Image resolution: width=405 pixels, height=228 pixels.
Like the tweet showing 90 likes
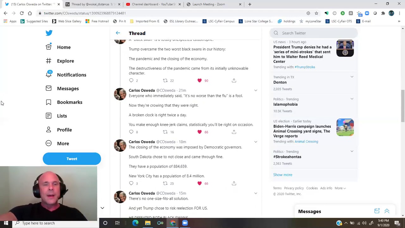point(199,80)
